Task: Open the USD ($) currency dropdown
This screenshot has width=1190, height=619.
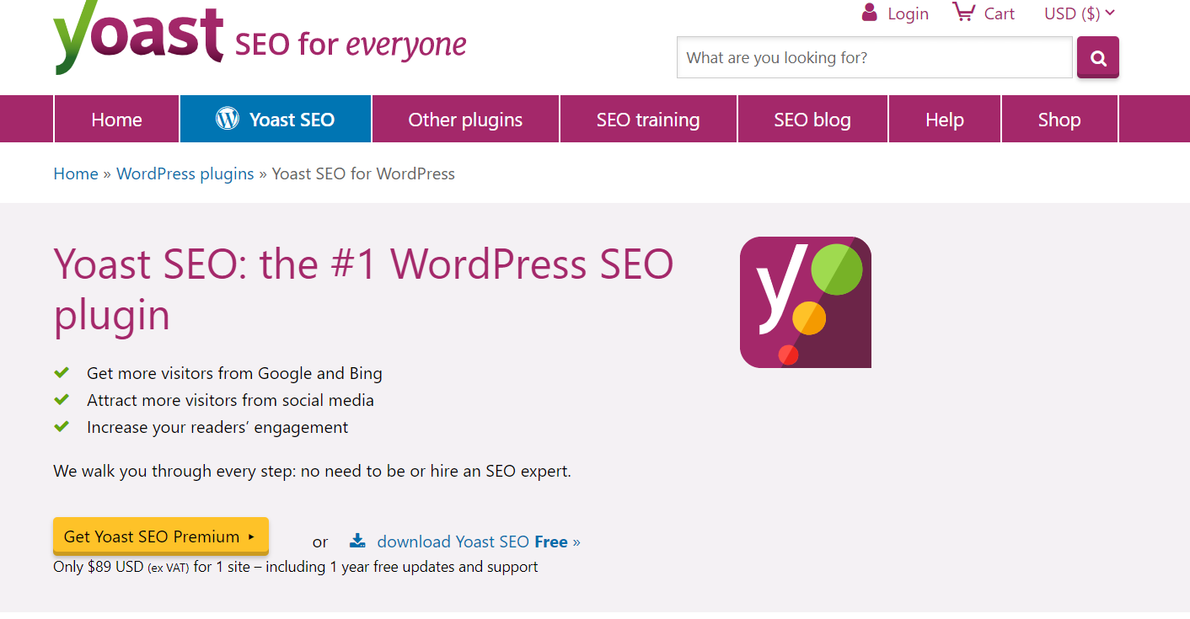Action: pyautogui.click(x=1080, y=13)
